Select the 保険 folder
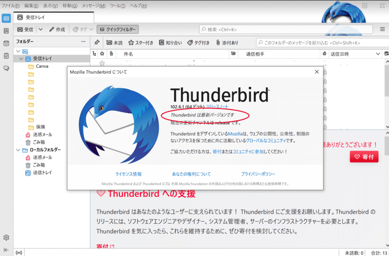Screen dimensions: 389x256 (52, 127)
